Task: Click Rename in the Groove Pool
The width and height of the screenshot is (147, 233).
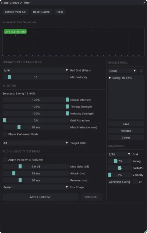Action: click(126, 131)
